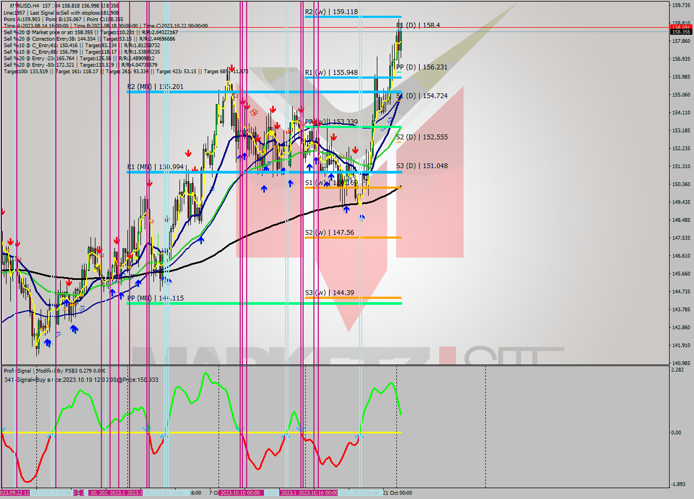The height and width of the screenshot is (499, 694).
Task: Click the 2.282 indicator scale value
Action: tap(677, 370)
